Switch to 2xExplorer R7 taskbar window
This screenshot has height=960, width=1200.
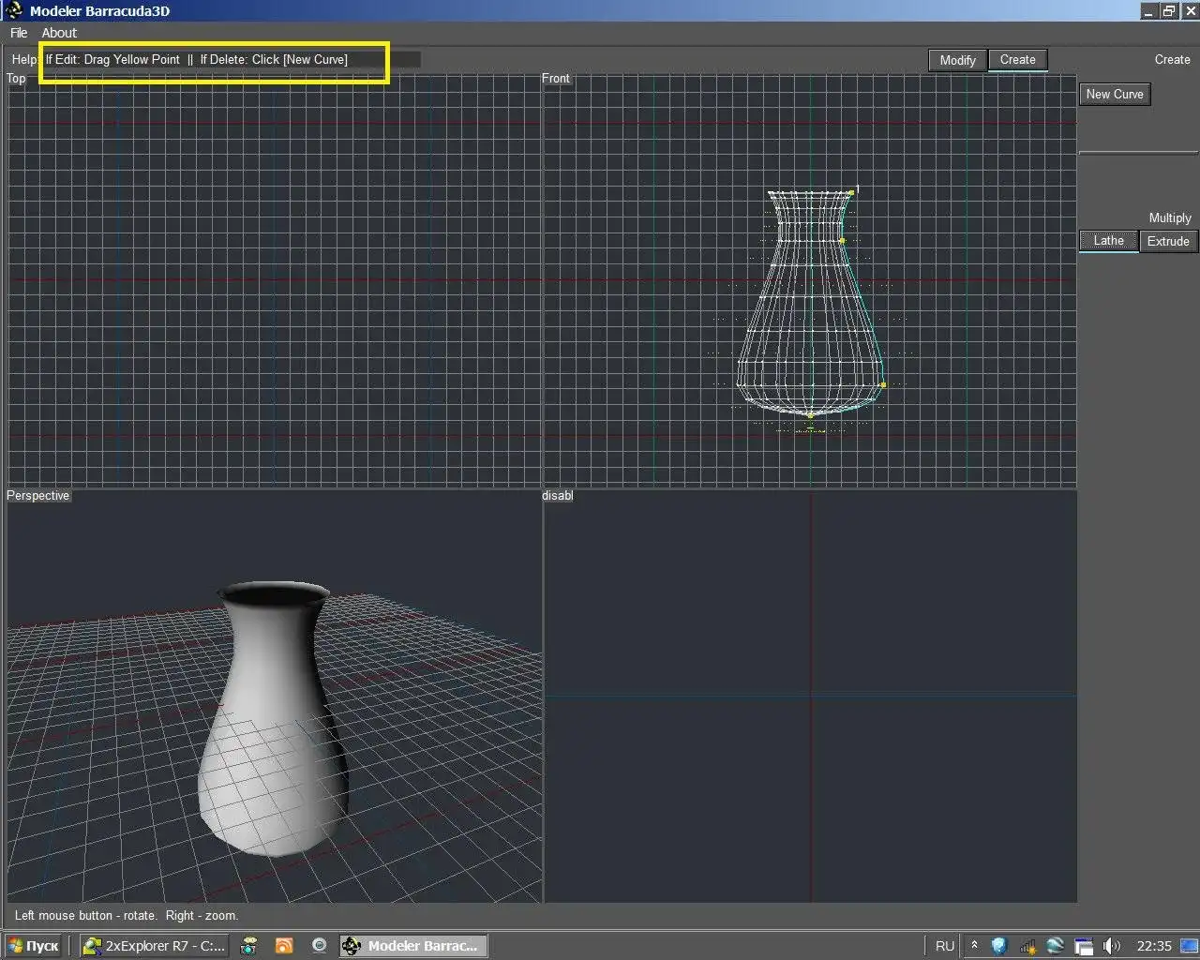155,946
